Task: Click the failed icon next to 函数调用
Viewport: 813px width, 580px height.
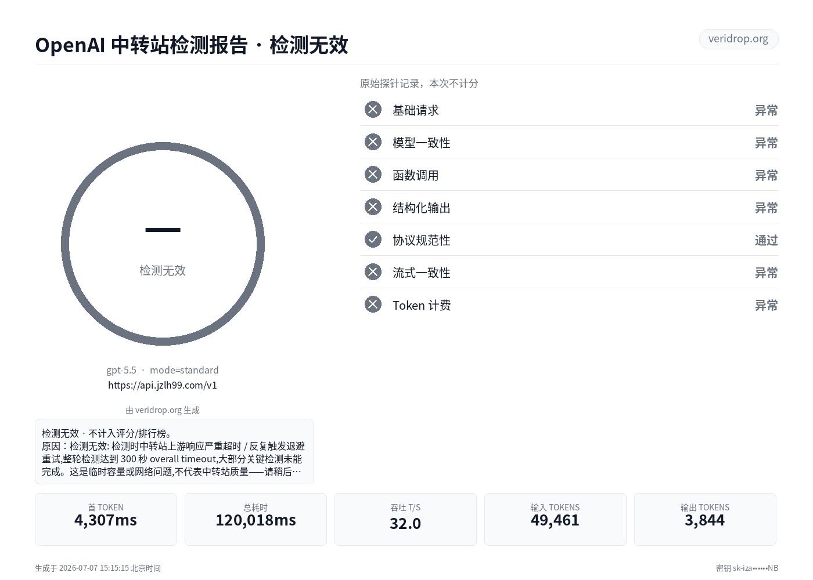Action: 373,175
